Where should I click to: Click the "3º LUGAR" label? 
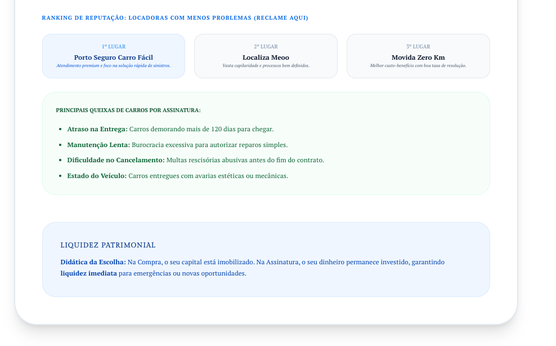pyautogui.click(x=418, y=47)
